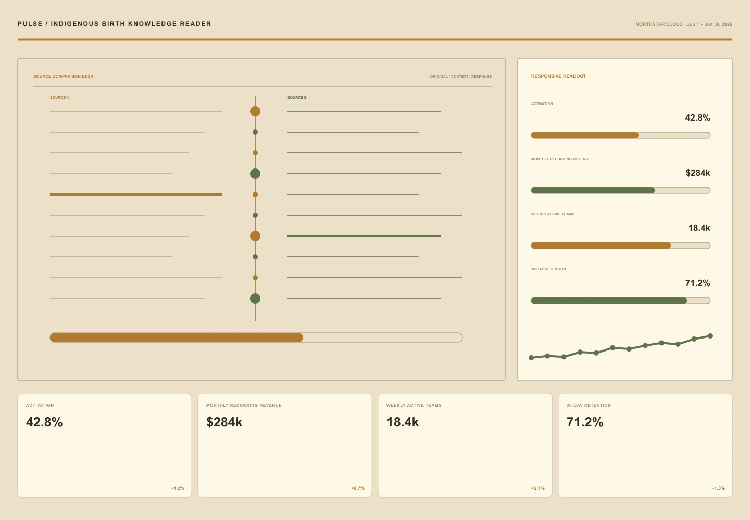
Task: Click the +8.7% change on the revenue card
Action: point(358,488)
